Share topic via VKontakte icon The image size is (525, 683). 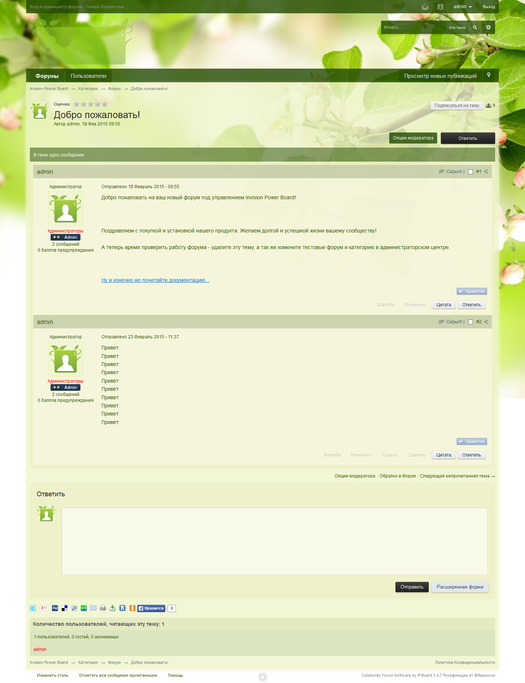122,608
